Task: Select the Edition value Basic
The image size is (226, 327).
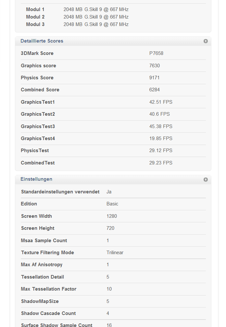Action: pyautogui.click(x=112, y=204)
